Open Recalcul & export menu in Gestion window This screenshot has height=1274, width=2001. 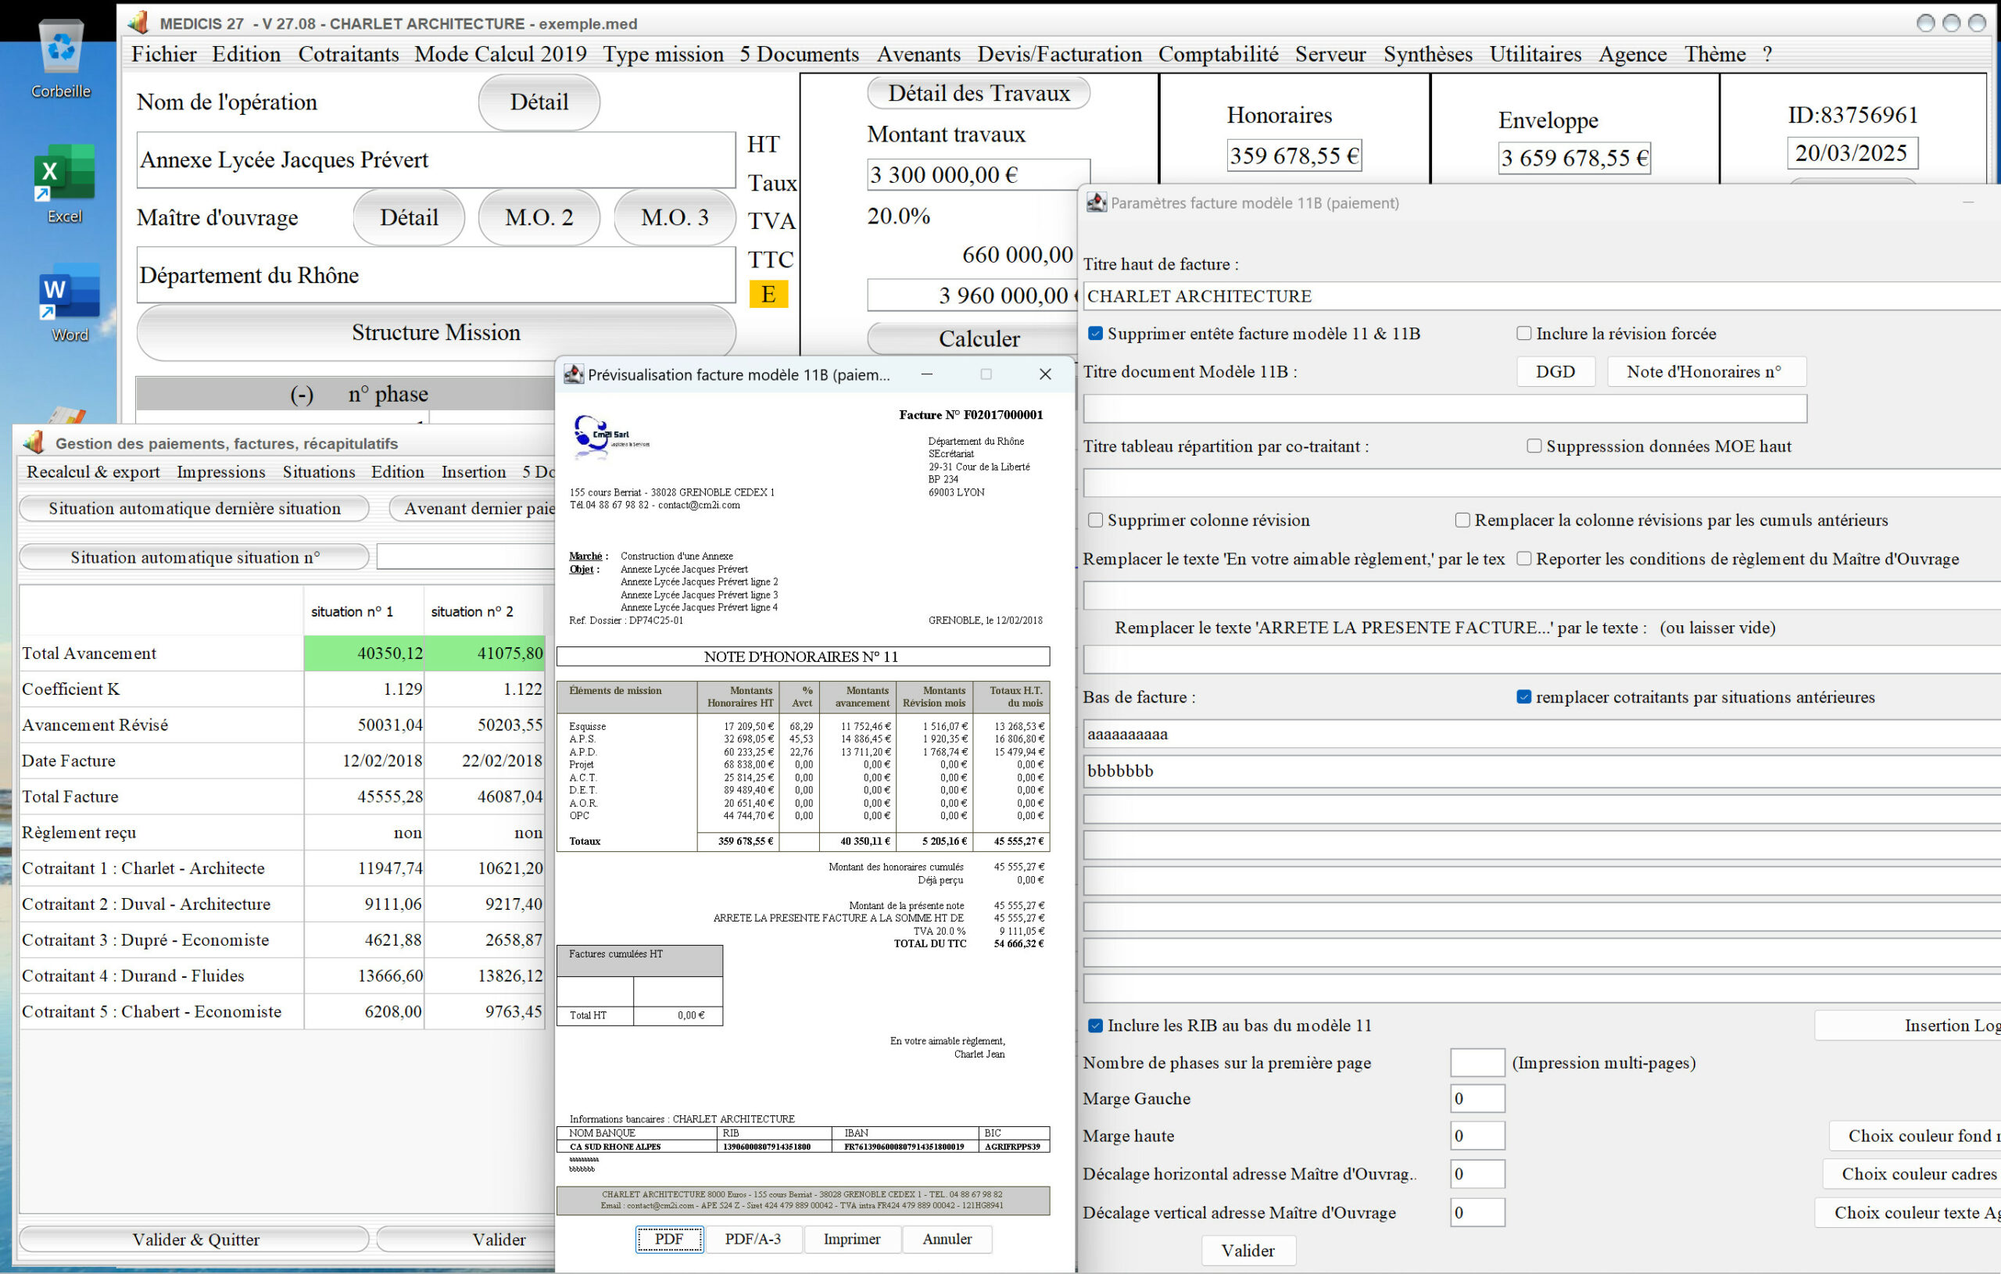[93, 472]
